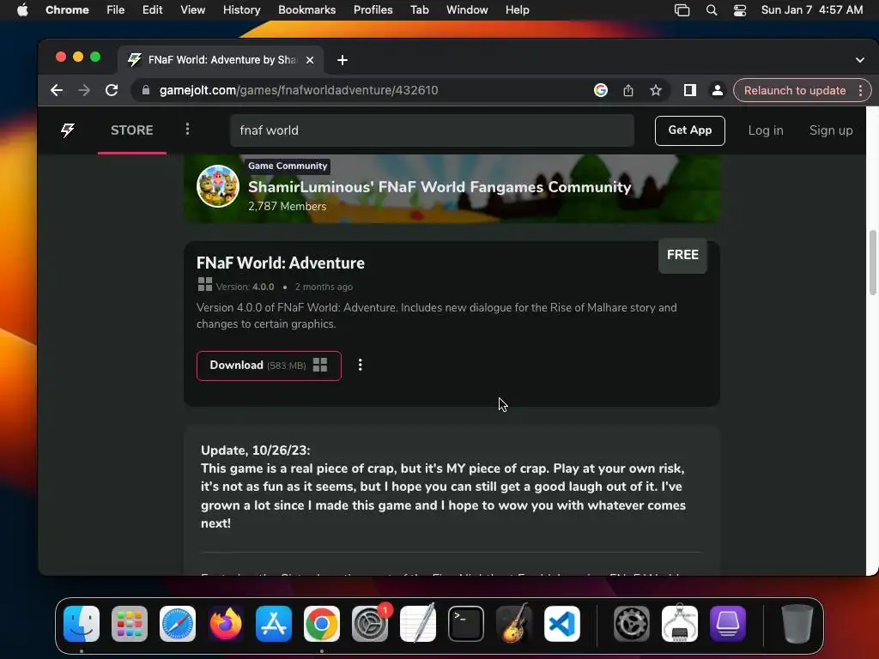Close the FNaF World: Adventure tab
Image resolution: width=879 pixels, height=659 pixels.
[309, 60]
